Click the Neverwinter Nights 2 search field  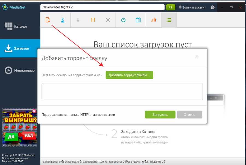[x=102, y=7]
